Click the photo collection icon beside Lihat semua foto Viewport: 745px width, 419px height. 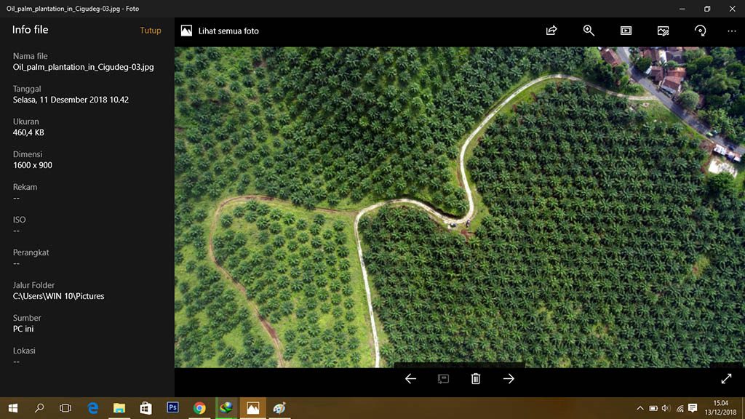[x=187, y=31]
